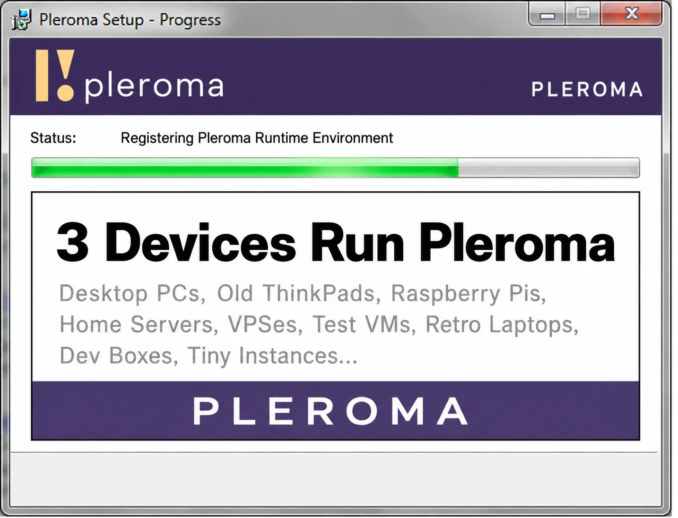The width and height of the screenshot is (678, 518).
Task: Click the "Raspberry Pis" text in the banner
Action: tap(465, 294)
